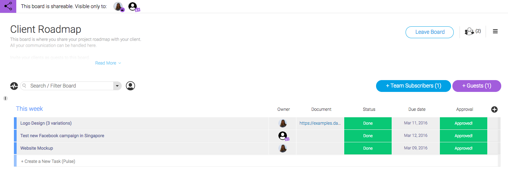Open the Guests (1) button
The height and width of the screenshot is (172, 508).
(x=476, y=86)
